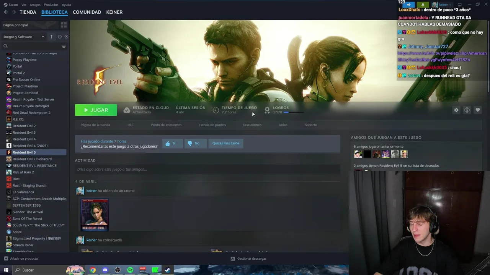Image resolution: width=490 pixels, height=275 pixels.
Task: Select Portal 2 in the library list
Action: coord(18,73)
